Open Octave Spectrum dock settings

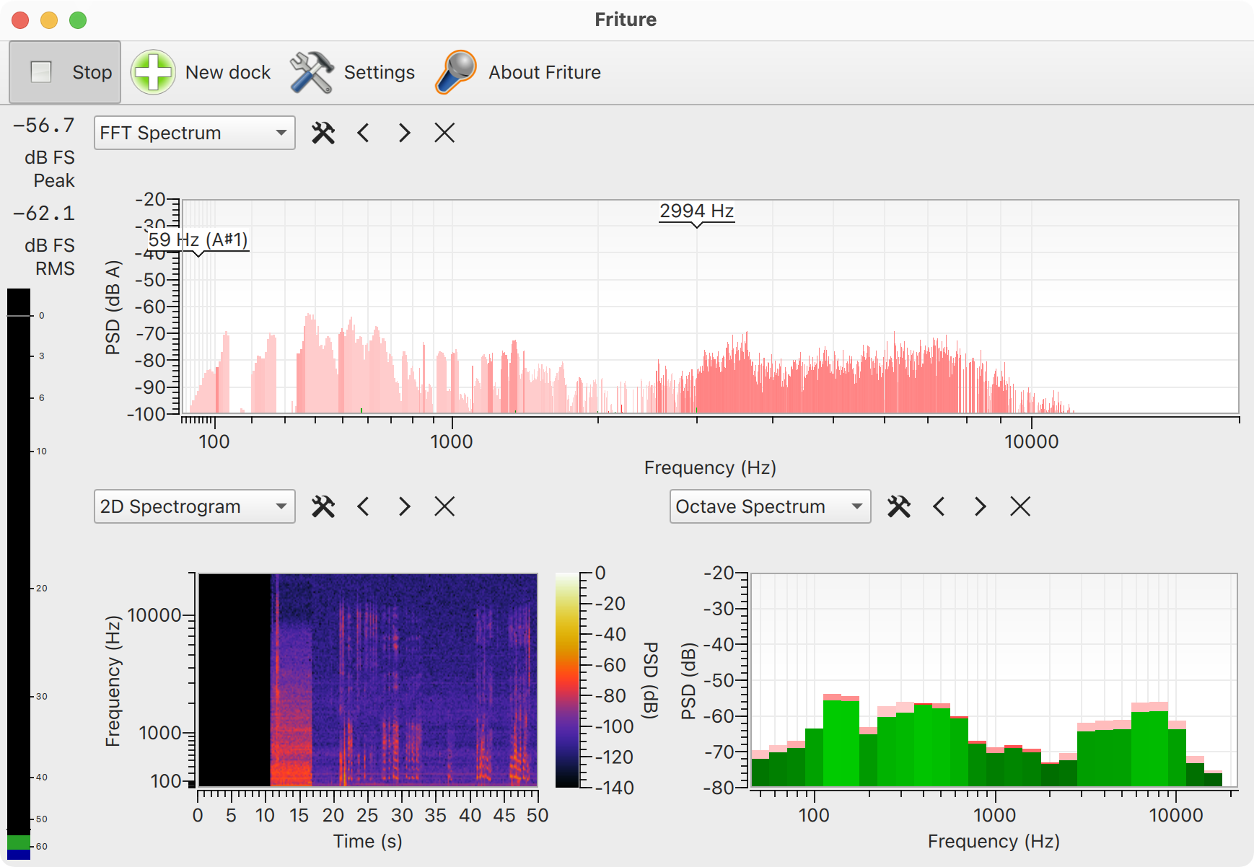tap(899, 506)
